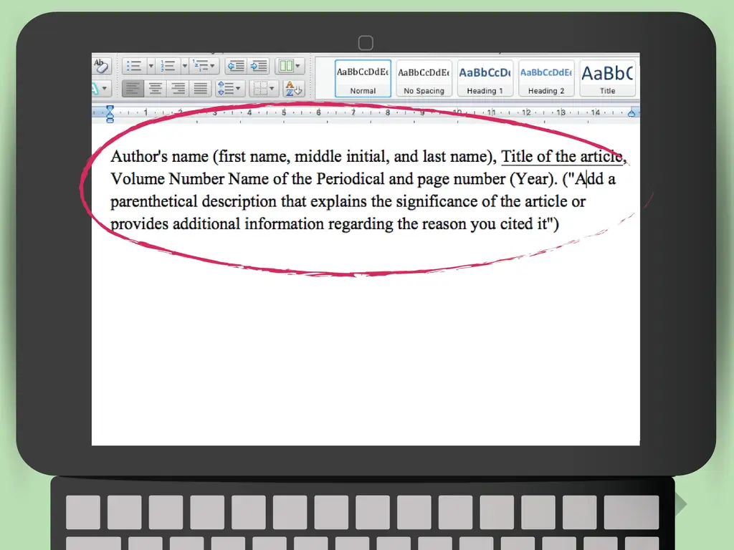The image size is (734, 550).
Task: Open the bullet style dropdown arrow
Action: coord(151,66)
